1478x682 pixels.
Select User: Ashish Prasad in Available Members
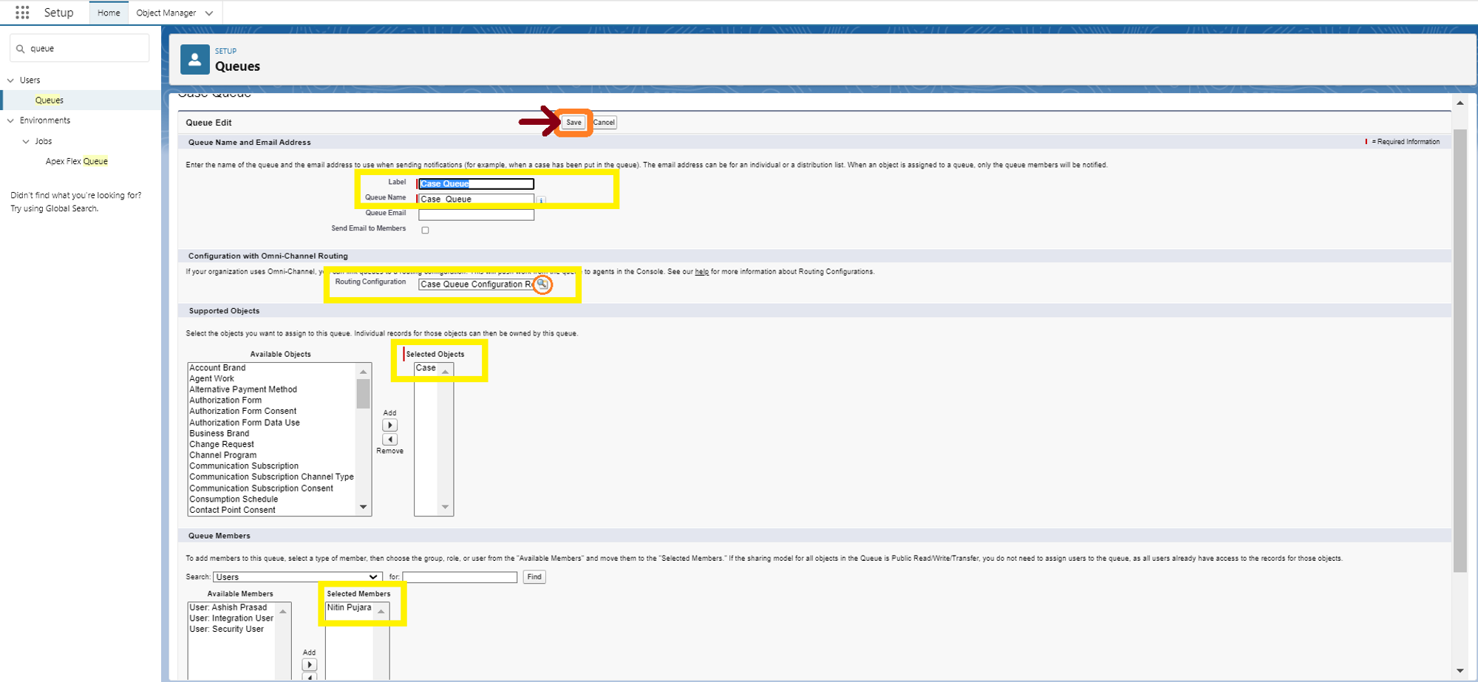click(x=228, y=607)
